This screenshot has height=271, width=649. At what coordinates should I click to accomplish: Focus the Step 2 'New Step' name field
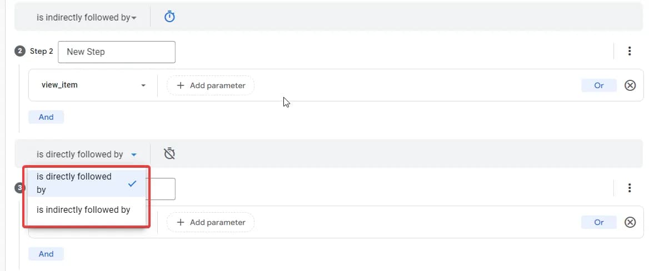[116, 52]
